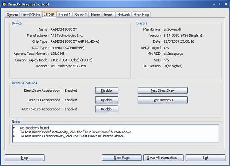View the Network tab
The image size is (230, 166).
click(x=123, y=15)
